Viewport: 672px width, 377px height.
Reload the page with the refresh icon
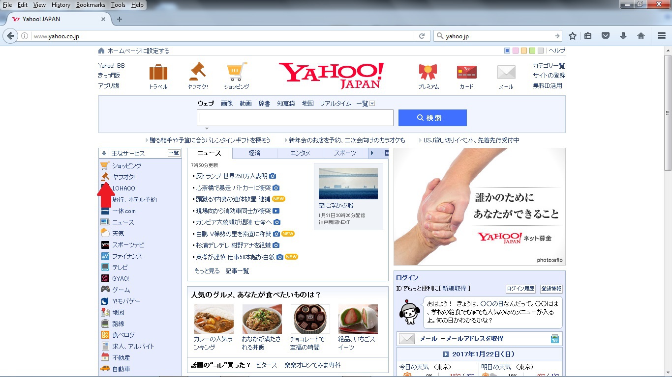[x=422, y=36]
